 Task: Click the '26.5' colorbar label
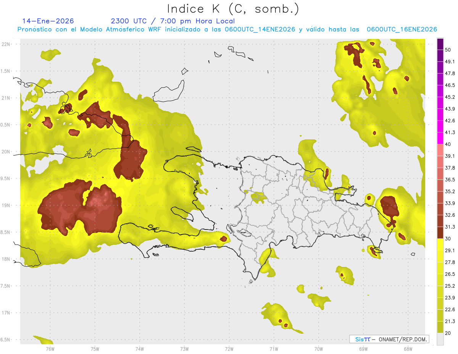point(450,274)
